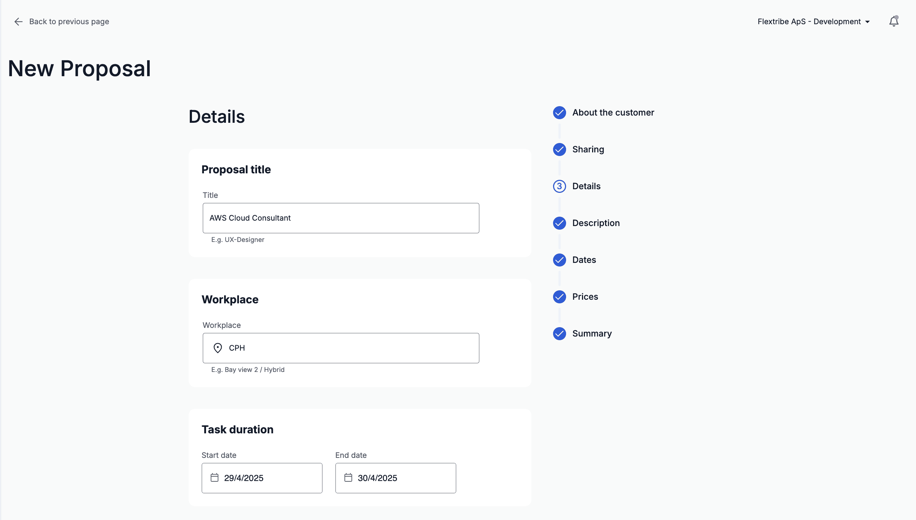This screenshot has height=520, width=916.
Task: Click the back arrow icon
Action: tap(18, 22)
